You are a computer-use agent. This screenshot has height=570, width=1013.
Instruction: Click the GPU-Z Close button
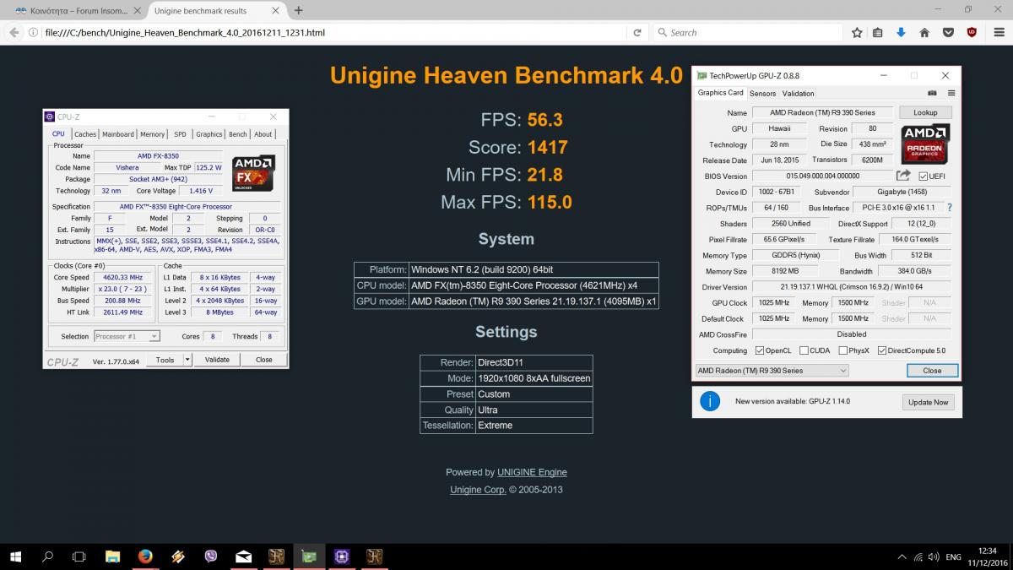[x=932, y=370]
